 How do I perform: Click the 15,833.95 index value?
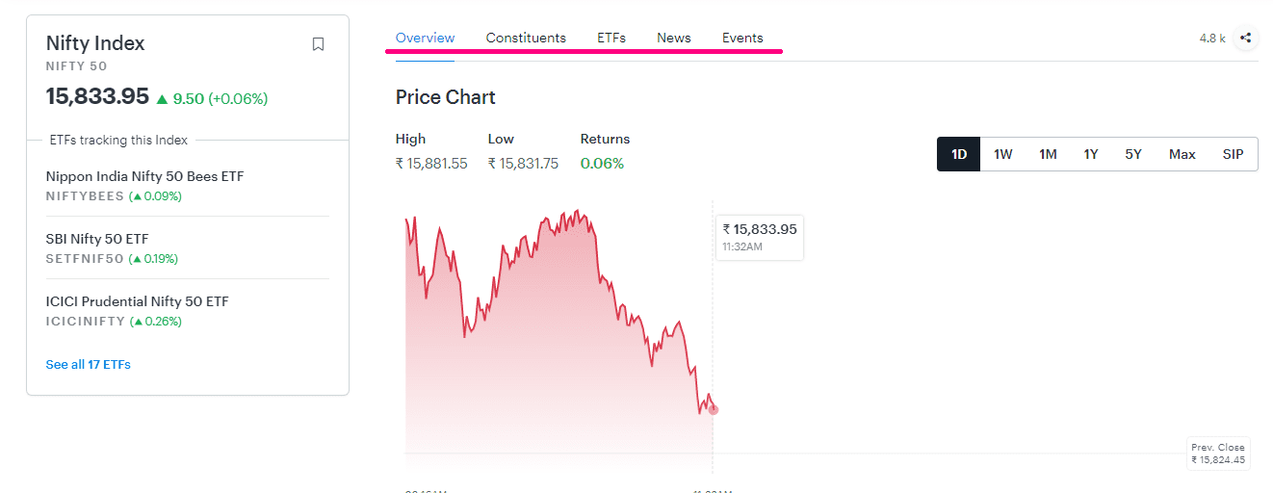tap(97, 96)
